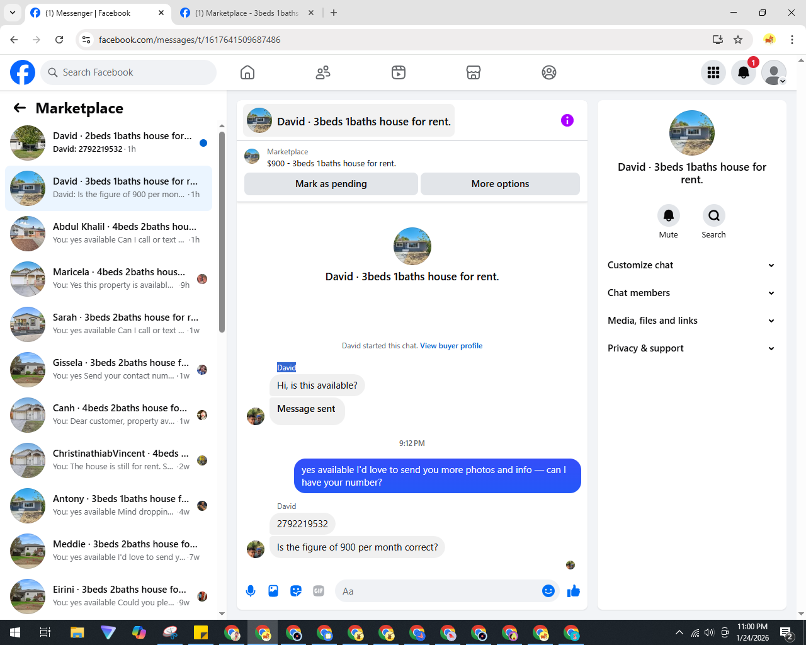Viewport: 806px width, 645px height.
Task: Click the conversation list scrollbar
Action: click(x=222, y=232)
